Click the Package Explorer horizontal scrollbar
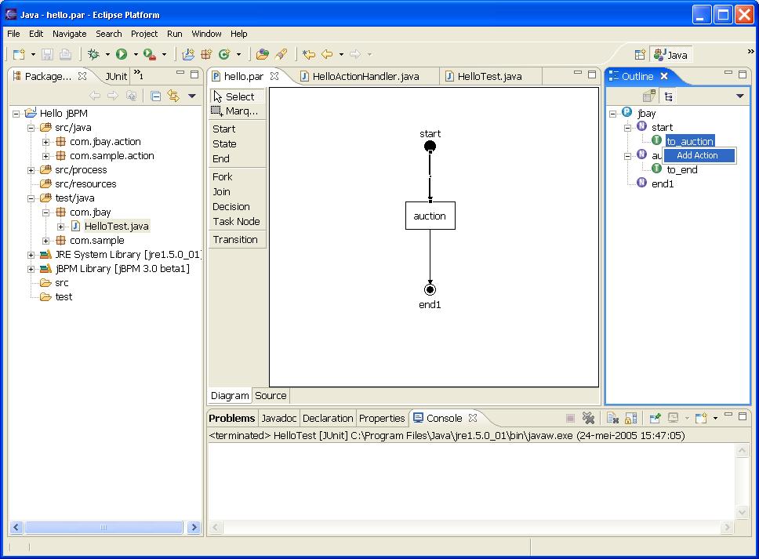The height and width of the screenshot is (559, 759). [x=103, y=527]
